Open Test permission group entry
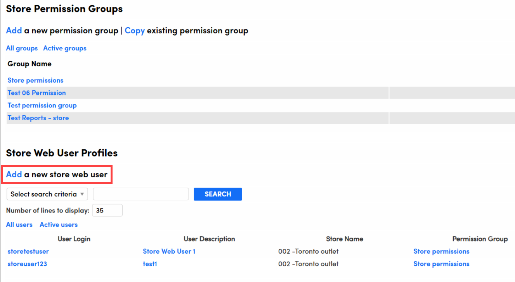The height and width of the screenshot is (282, 515). coord(42,106)
